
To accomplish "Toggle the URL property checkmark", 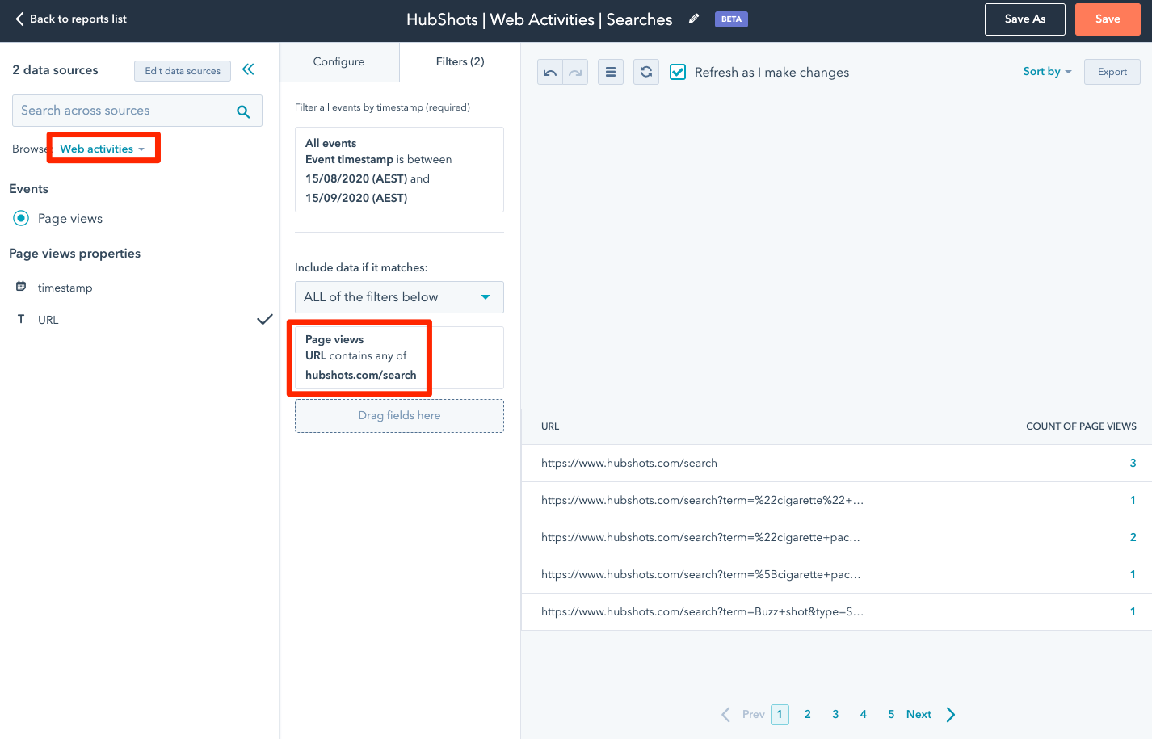I will pos(264,320).
